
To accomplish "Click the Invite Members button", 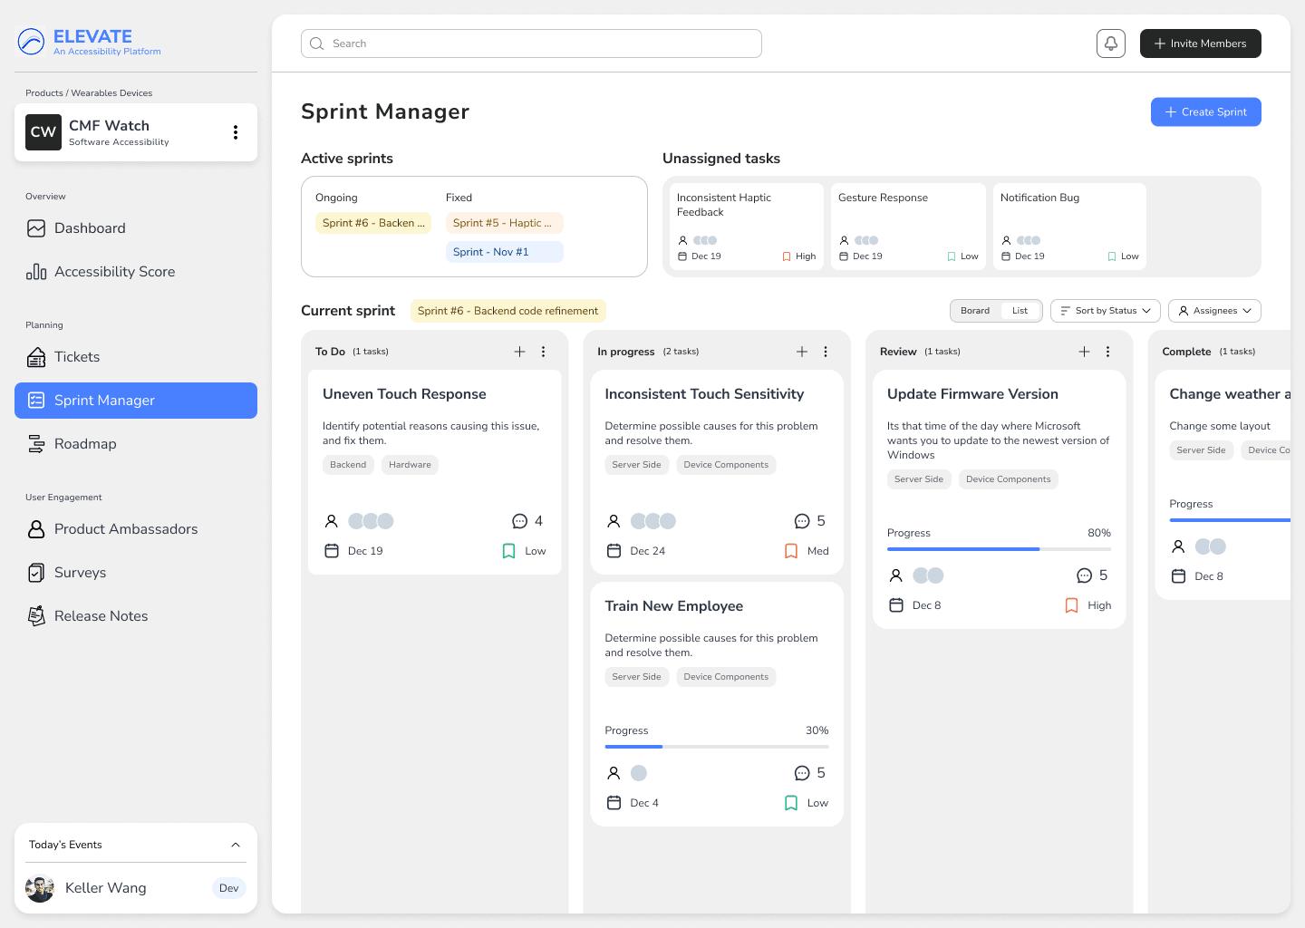I will (1200, 43).
